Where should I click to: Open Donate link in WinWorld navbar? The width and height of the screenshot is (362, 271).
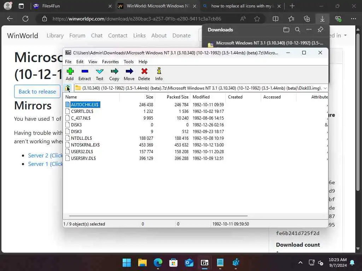pyautogui.click(x=181, y=36)
